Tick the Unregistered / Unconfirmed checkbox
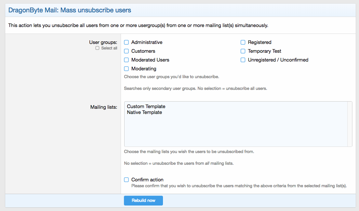The image size is (359, 211). (x=243, y=60)
